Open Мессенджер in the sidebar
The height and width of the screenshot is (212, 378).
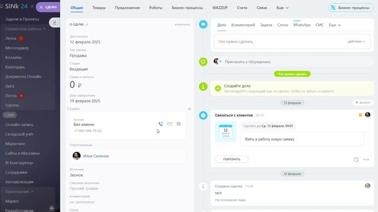point(17,48)
